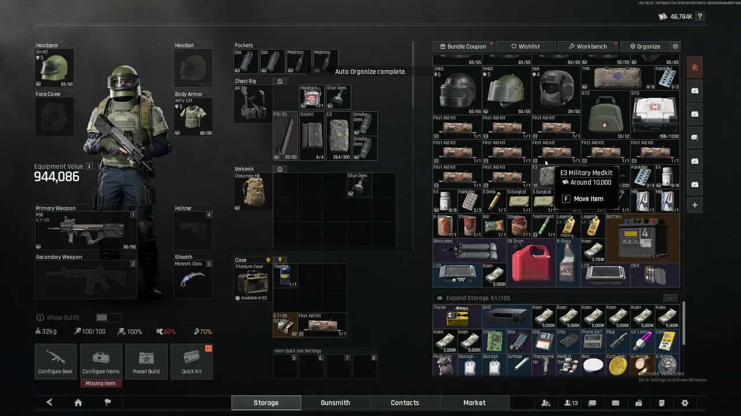Select quick use slot 8
This screenshot has height=416, width=741.
click(365, 366)
